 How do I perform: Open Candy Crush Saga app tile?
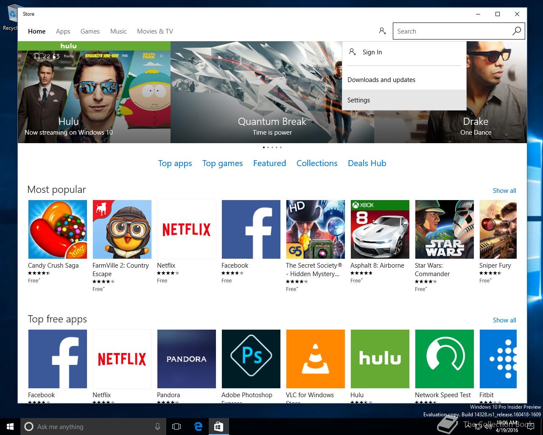(58, 229)
